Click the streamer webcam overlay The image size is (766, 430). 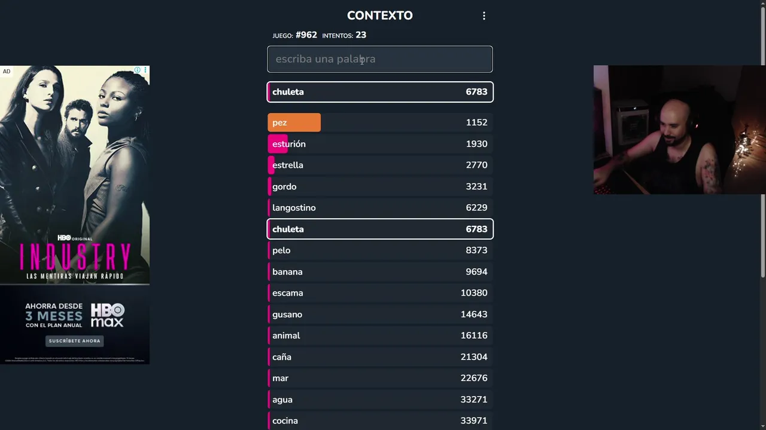coord(679,130)
